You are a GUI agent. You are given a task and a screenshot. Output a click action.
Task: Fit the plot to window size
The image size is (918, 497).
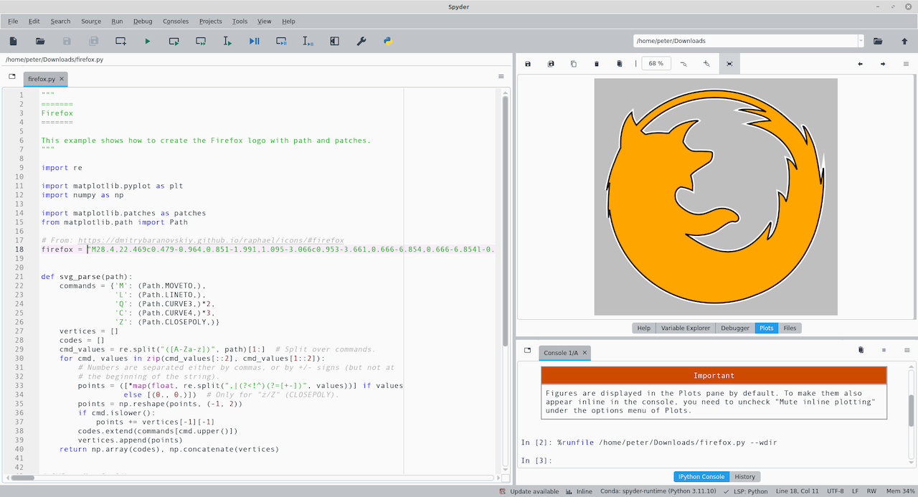click(729, 63)
